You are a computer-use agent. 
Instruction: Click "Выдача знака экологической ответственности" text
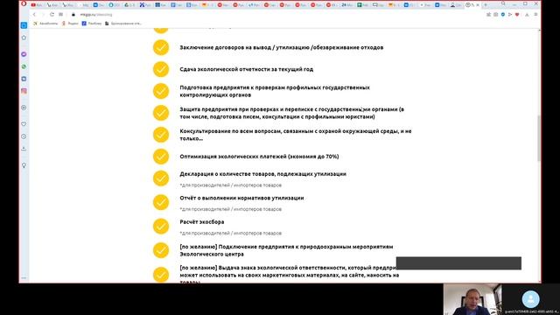[x=290, y=275]
